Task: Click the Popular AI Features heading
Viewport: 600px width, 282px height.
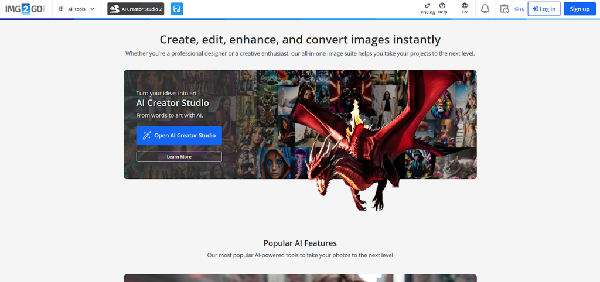Action: pyautogui.click(x=300, y=243)
